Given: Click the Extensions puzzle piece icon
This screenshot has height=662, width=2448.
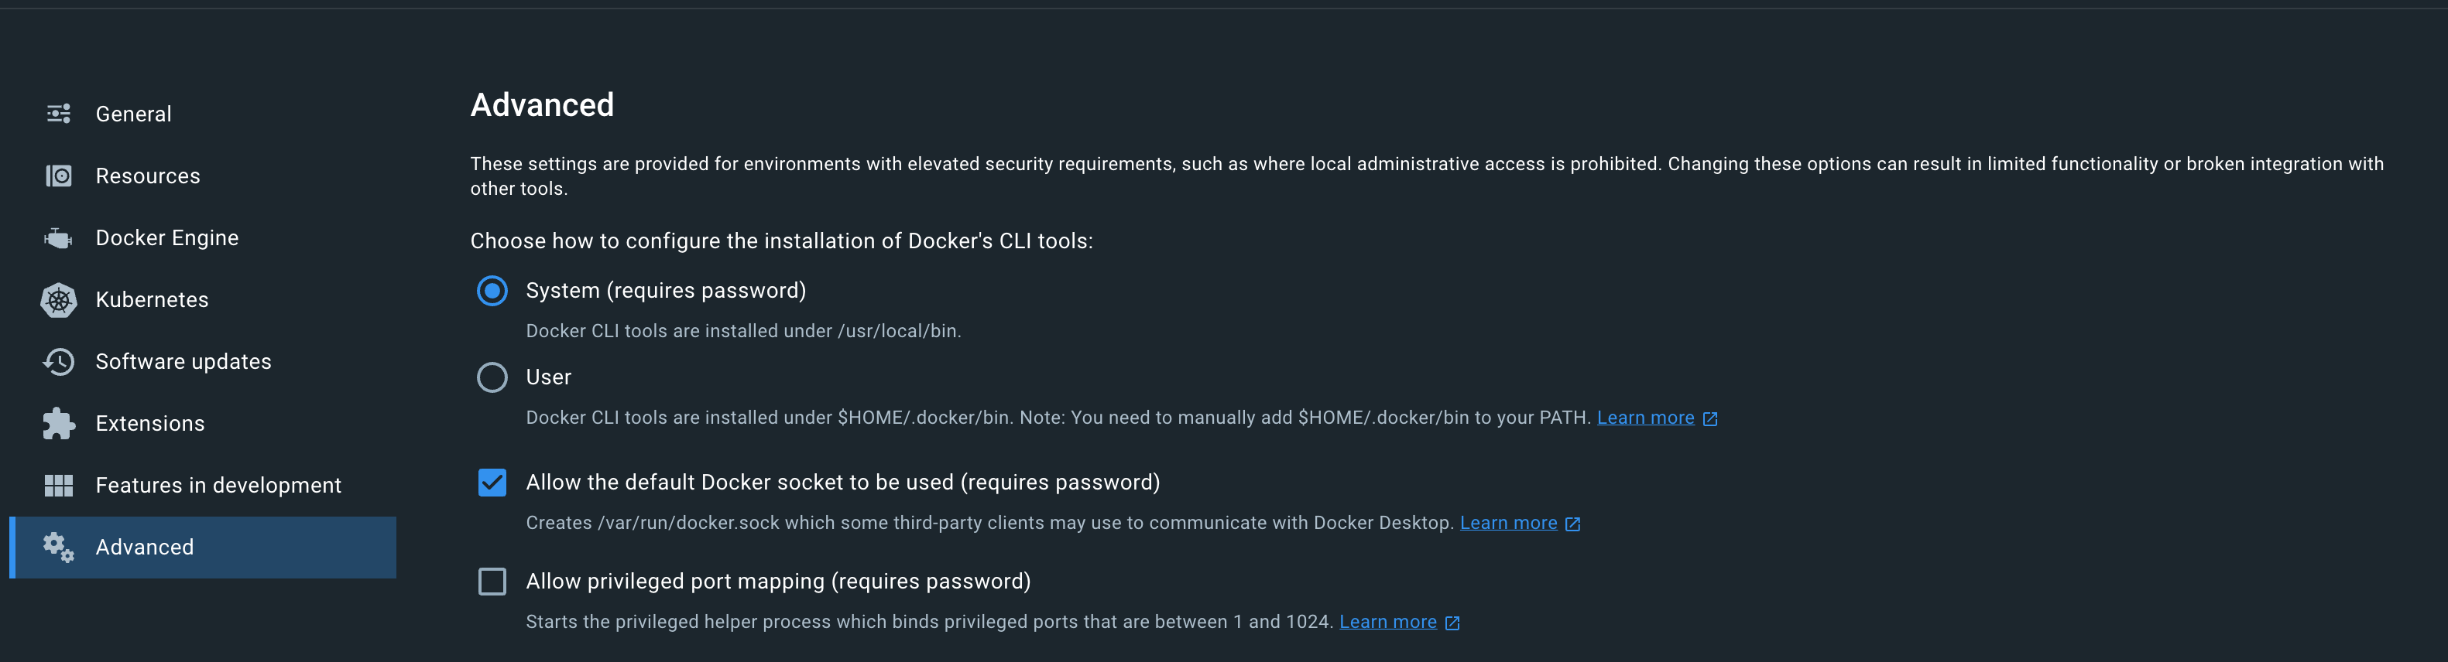Looking at the screenshot, I should click(59, 424).
